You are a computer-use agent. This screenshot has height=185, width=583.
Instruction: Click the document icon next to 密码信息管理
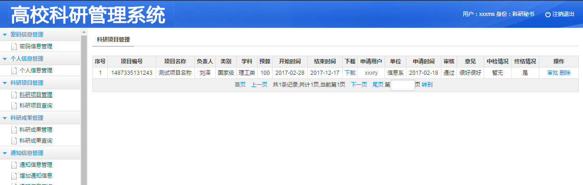(x=14, y=46)
